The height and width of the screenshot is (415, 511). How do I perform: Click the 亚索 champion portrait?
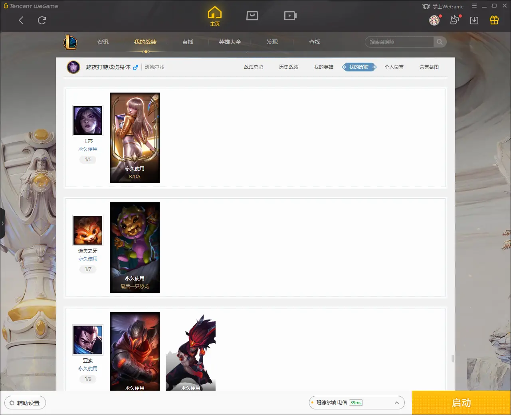tap(88, 340)
